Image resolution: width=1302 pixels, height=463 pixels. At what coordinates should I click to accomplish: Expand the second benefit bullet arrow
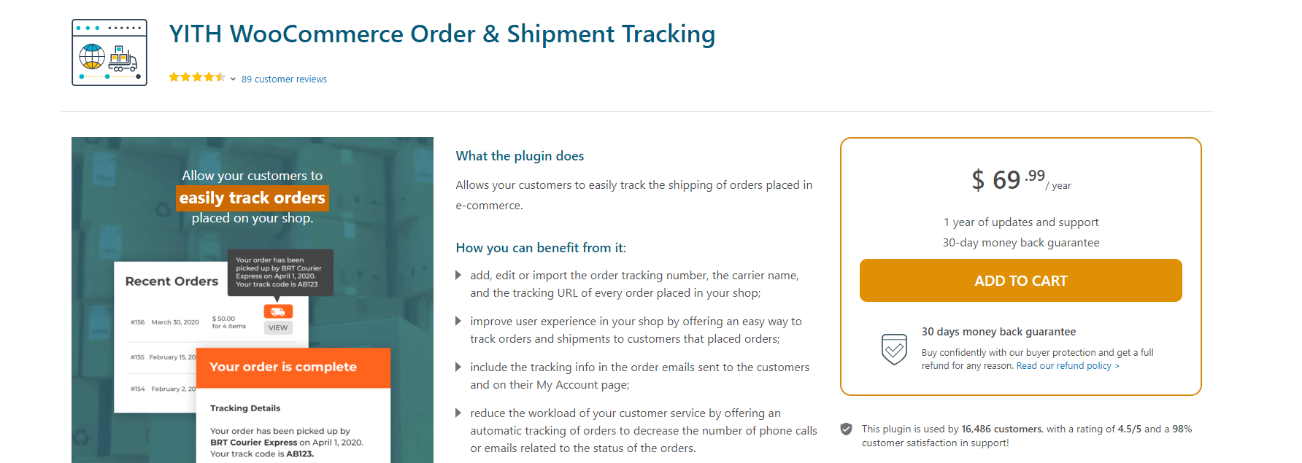click(459, 322)
